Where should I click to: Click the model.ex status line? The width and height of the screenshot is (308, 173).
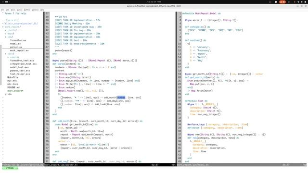pos(242,165)
